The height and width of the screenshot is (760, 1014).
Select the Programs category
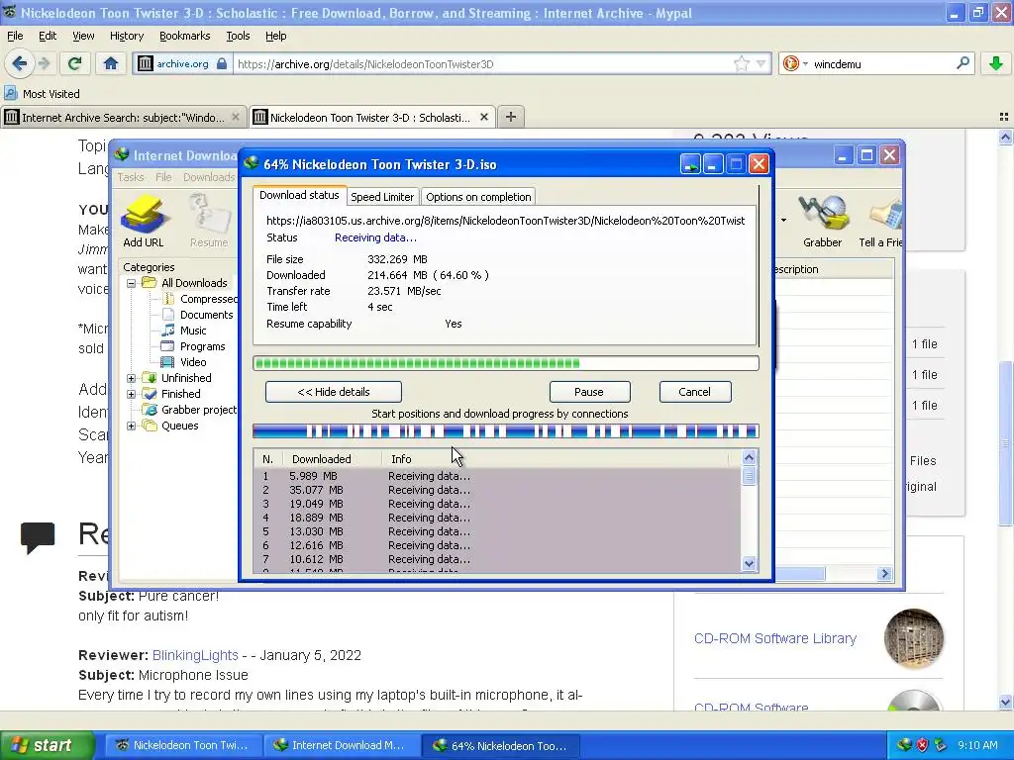click(193, 346)
